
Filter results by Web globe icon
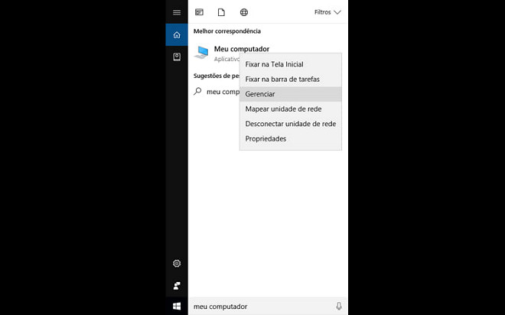pos(244,12)
